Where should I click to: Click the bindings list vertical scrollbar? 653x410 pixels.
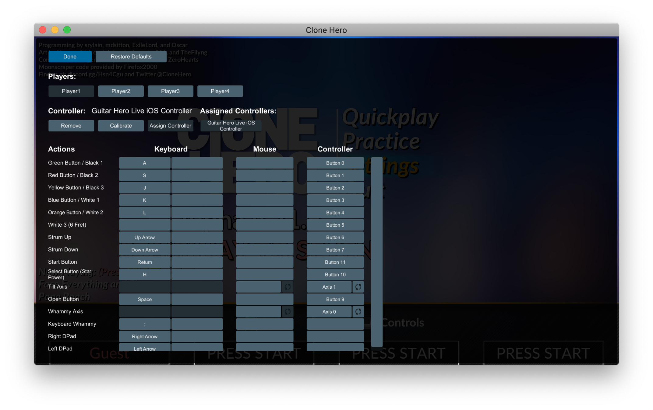(x=377, y=252)
